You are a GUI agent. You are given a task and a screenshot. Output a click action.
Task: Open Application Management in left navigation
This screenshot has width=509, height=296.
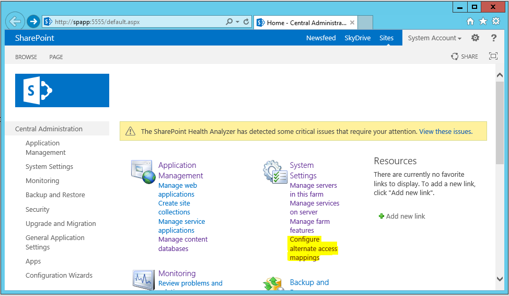click(x=45, y=148)
